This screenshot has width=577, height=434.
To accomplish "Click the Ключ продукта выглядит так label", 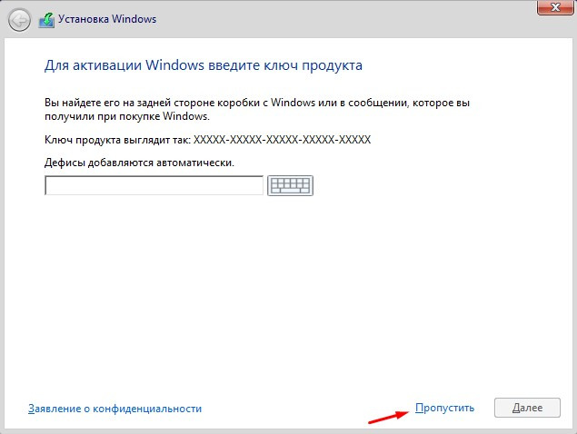I will coord(117,140).
